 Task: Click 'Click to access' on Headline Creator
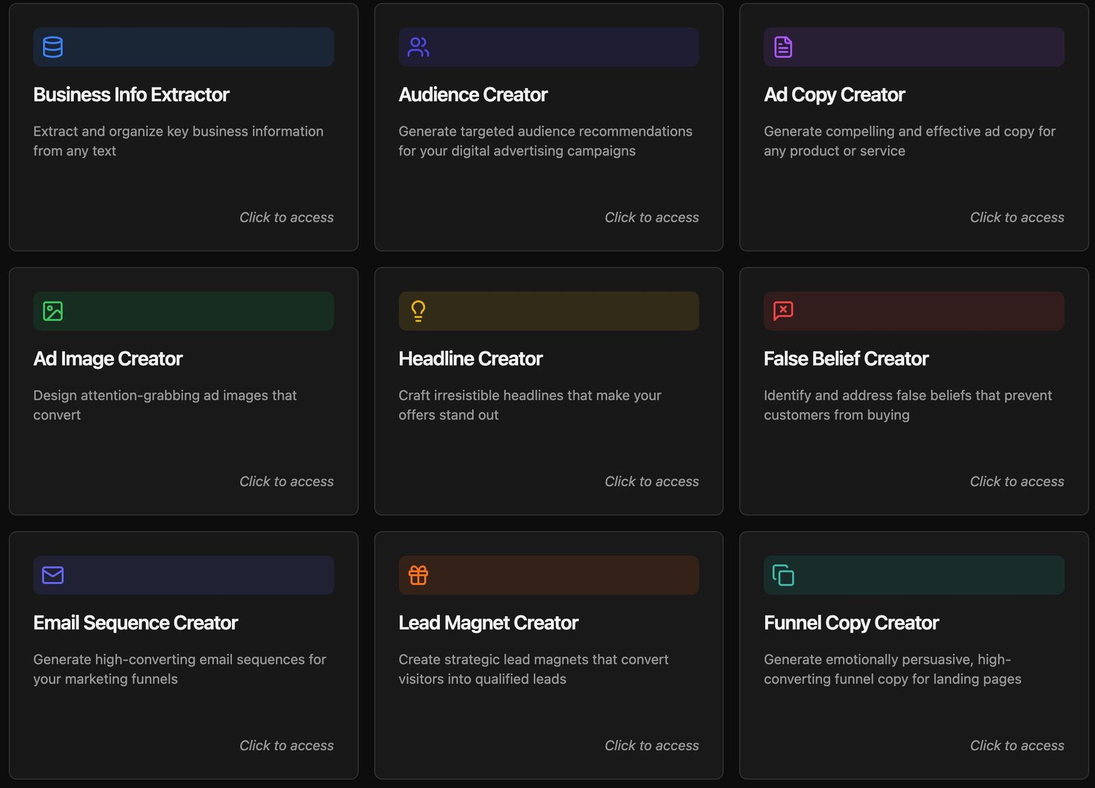click(651, 481)
